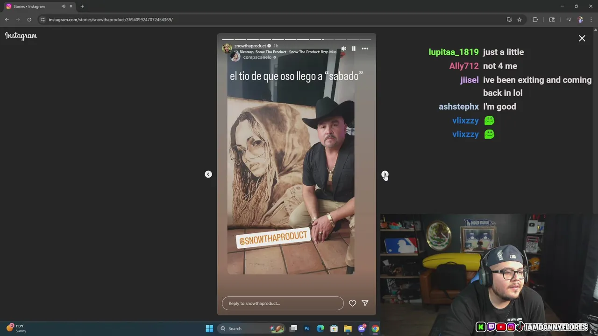Screen dimensions: 598x336
Task: Launch Photoshop from taskbar
Action: click(x=307, y=329)
